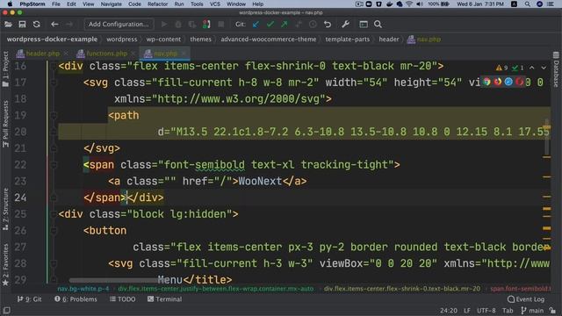Open the Pull Requests tool window

[x=5, y=124]
